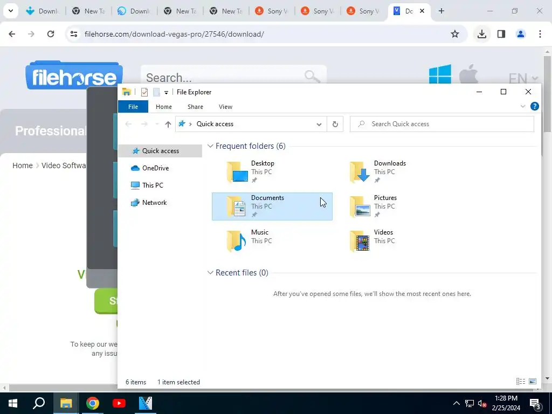
Task: Select Quick access in navigation pane
Action: coord(160,151)
